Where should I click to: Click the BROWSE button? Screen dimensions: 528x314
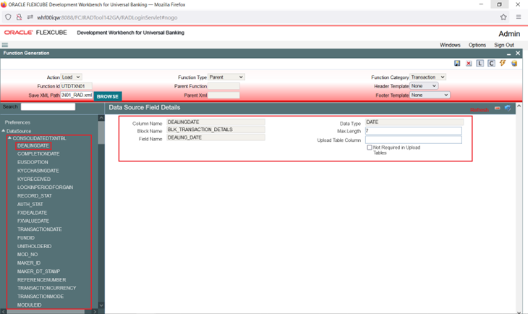tap(108, 96)
